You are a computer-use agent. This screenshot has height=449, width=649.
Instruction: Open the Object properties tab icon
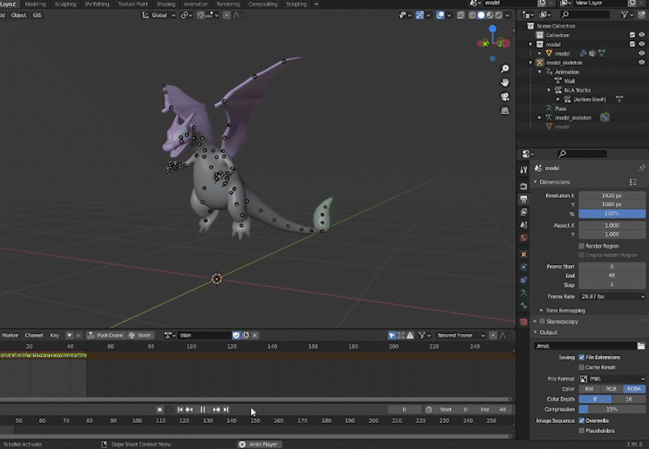click(523, 254)
